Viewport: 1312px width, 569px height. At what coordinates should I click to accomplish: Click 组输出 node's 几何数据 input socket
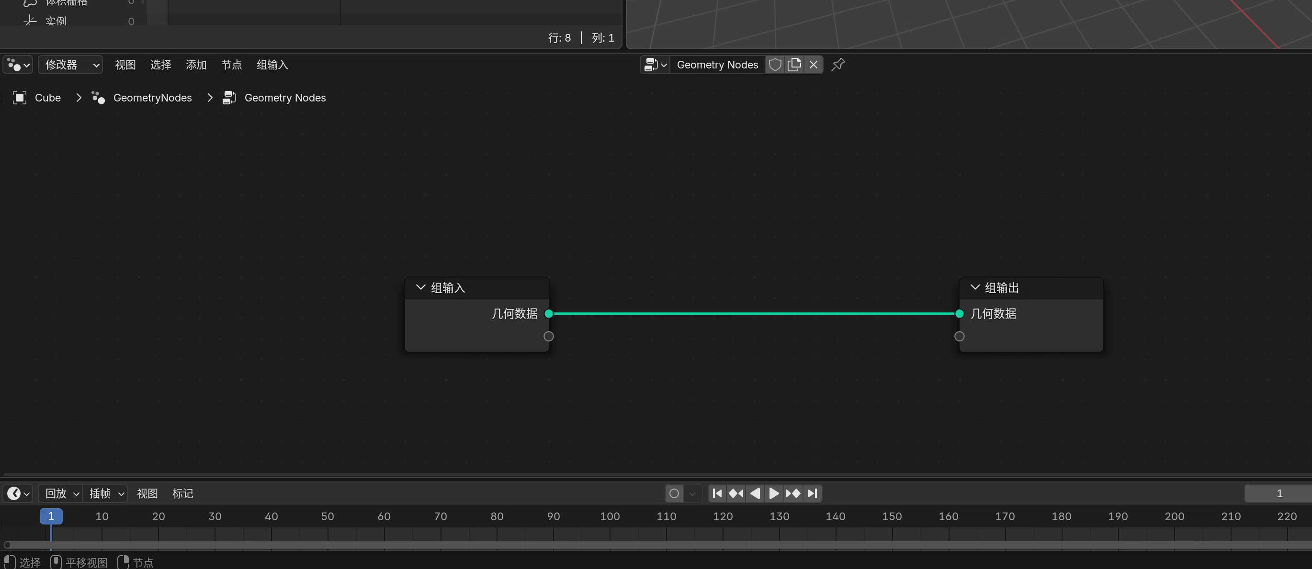[x=959, y=314]
